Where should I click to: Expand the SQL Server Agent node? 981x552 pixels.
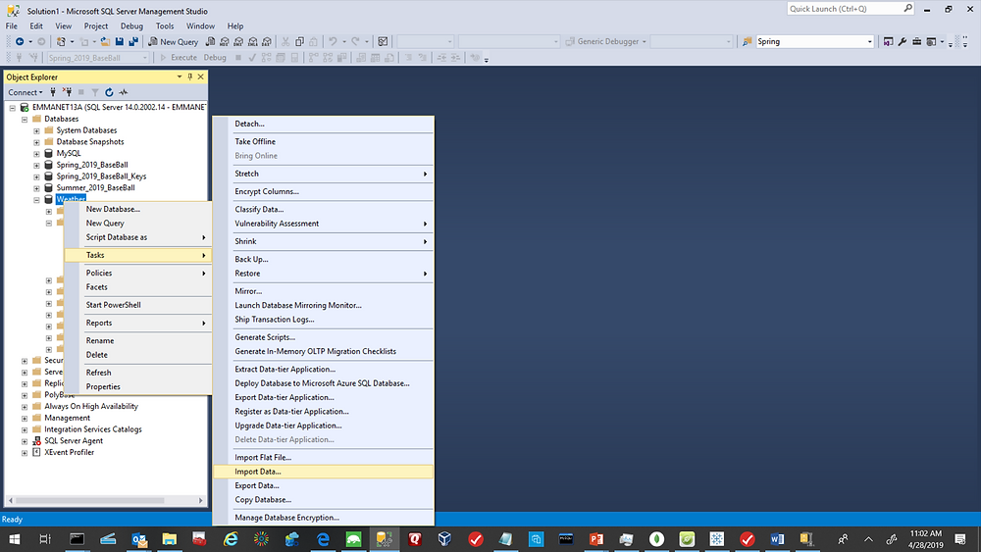25,441
